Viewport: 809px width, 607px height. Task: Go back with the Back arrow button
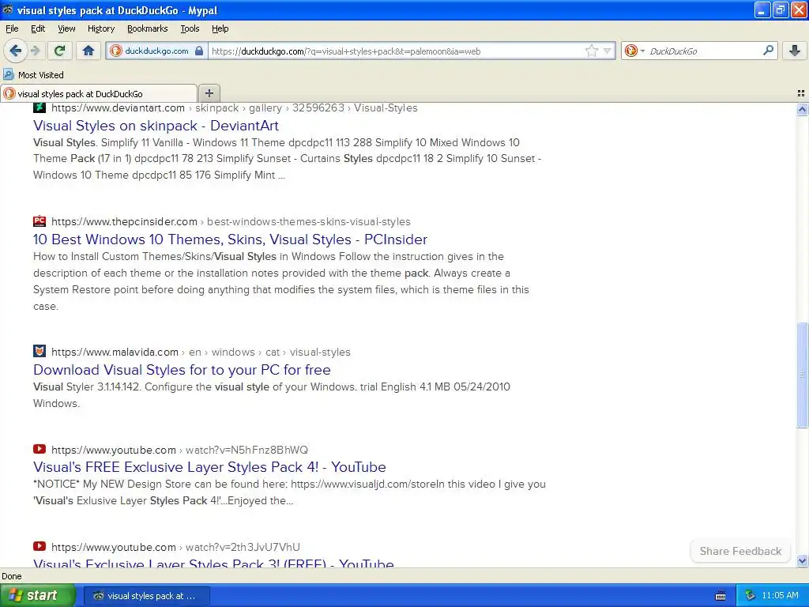pos(15,51)
